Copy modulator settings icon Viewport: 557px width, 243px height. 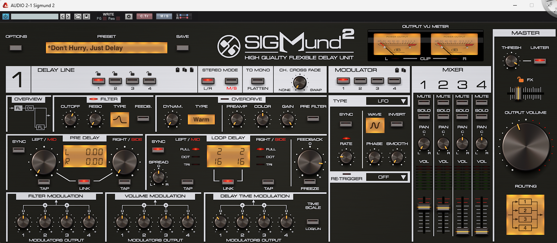404,70
